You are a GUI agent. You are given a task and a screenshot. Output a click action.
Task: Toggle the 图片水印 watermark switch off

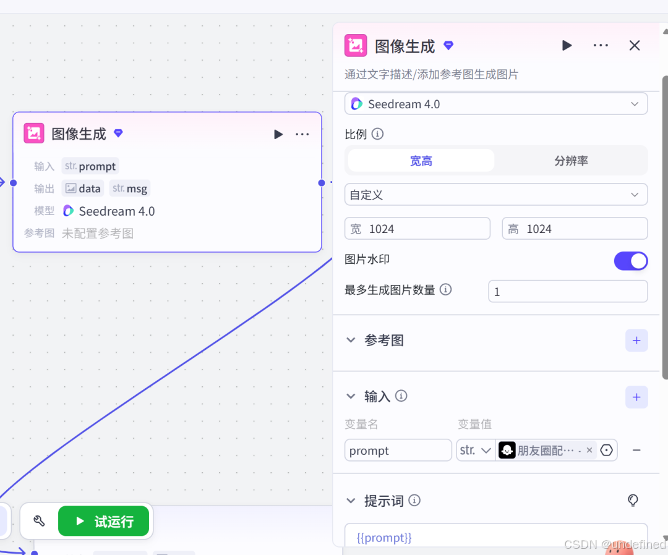click(630, 261)
